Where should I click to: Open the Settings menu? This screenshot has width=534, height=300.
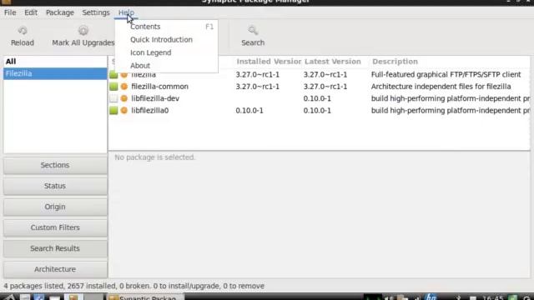96,12
